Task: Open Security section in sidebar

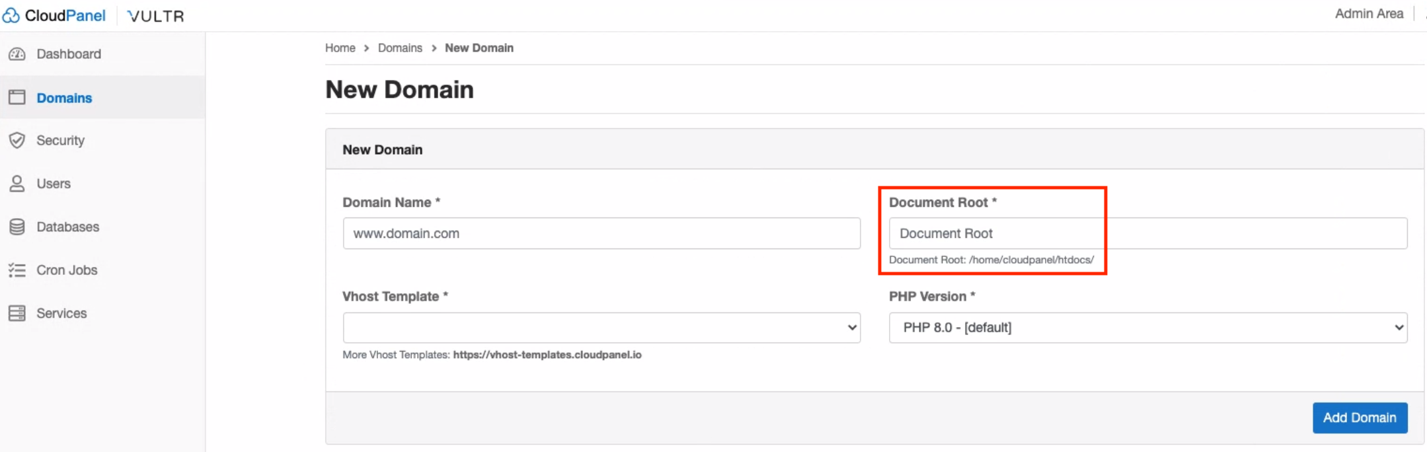Action: [x=60, y=140]
